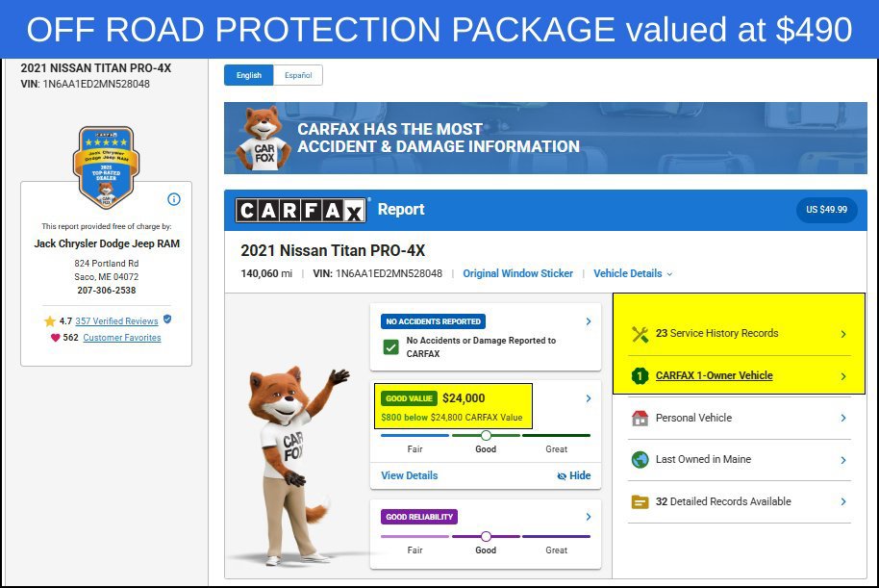Click the Personal Vehicle house icon
The image size is (879, 588).
(x=640, y=418)
